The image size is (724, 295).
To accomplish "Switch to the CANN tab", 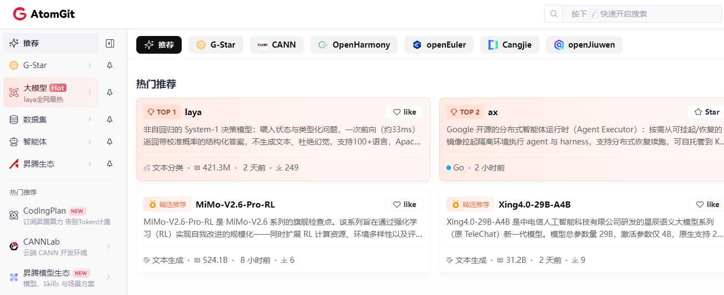I will [276, 45].
